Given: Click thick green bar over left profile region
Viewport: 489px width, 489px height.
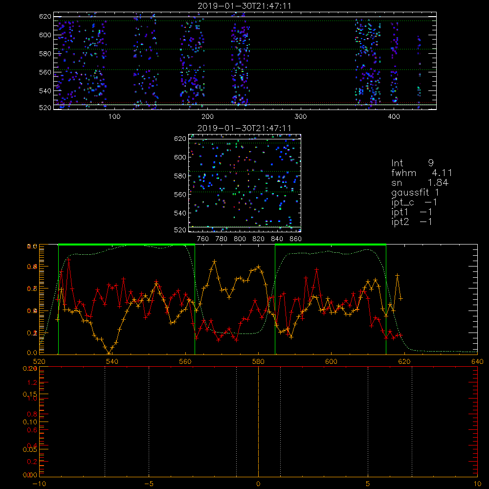Looking at the screenshot, I should click(127, 245).
